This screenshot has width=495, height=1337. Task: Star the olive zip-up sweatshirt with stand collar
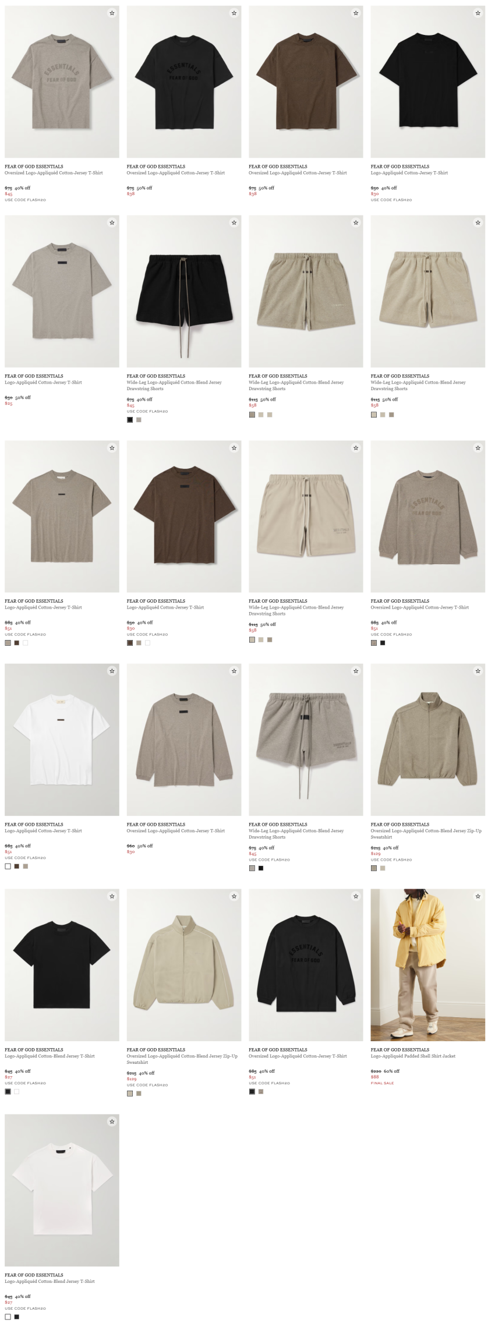click(x=478, y=671)
